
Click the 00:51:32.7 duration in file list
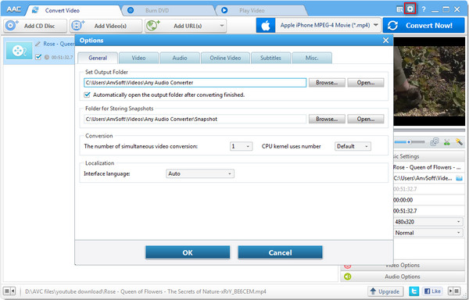point(62,57)
